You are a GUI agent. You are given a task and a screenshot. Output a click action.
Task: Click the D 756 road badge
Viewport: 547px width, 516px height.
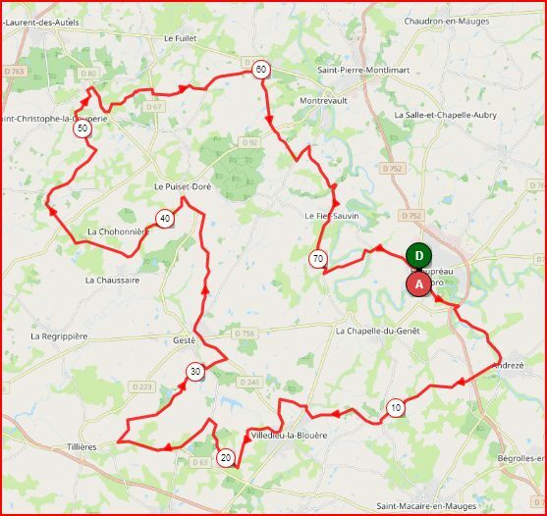click(245, 334)
